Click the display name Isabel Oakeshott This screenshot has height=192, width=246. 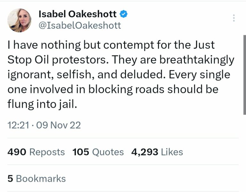(x=77, y=14)
